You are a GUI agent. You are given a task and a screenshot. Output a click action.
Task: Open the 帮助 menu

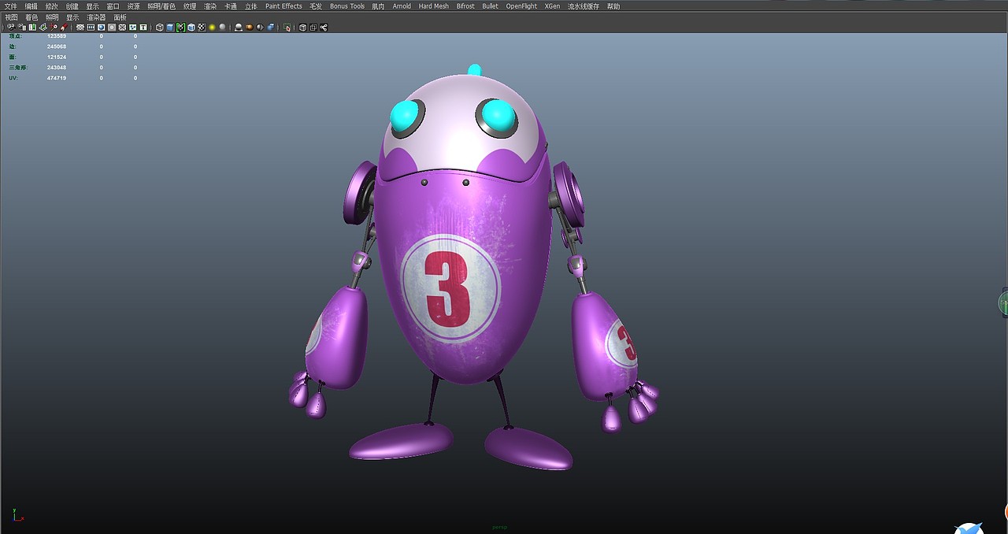click(x=613, y=6)
